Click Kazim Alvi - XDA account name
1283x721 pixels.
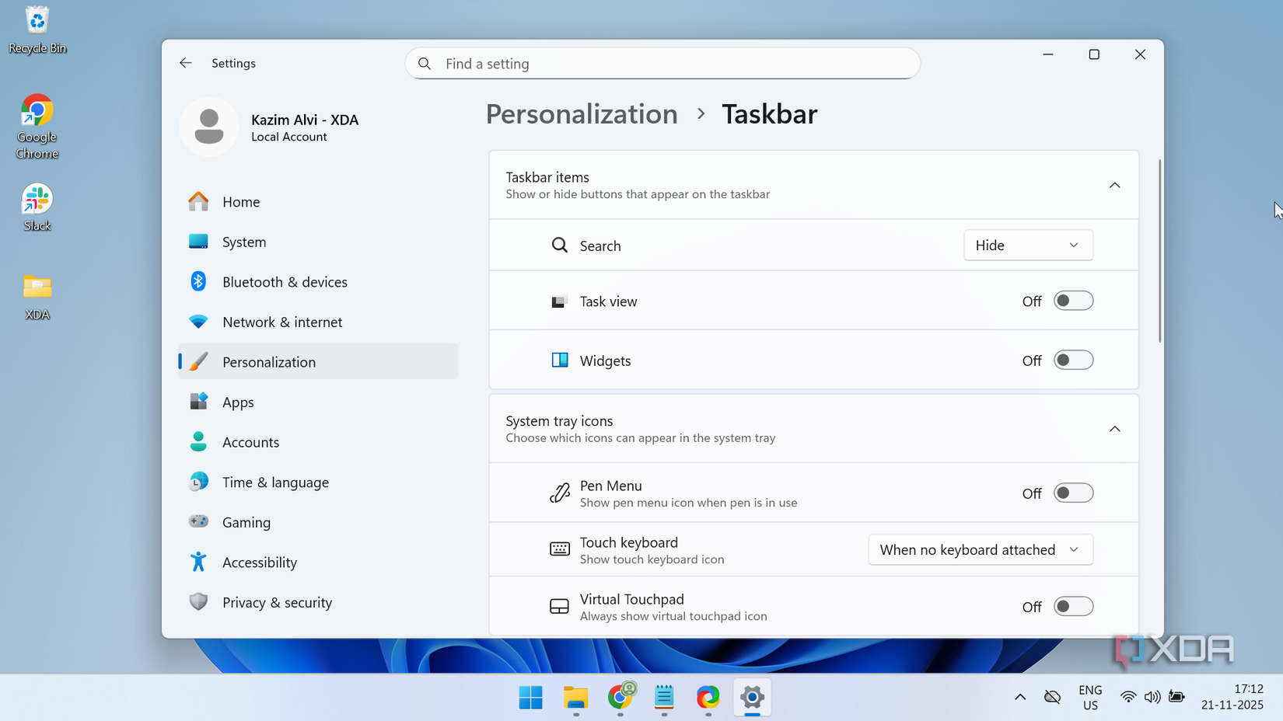point(305,120)
